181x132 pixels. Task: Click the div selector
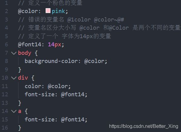point(23,78)
